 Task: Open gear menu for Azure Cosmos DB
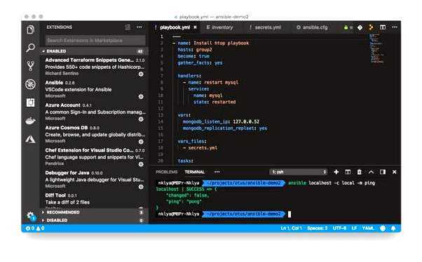(x=141, y=141)
